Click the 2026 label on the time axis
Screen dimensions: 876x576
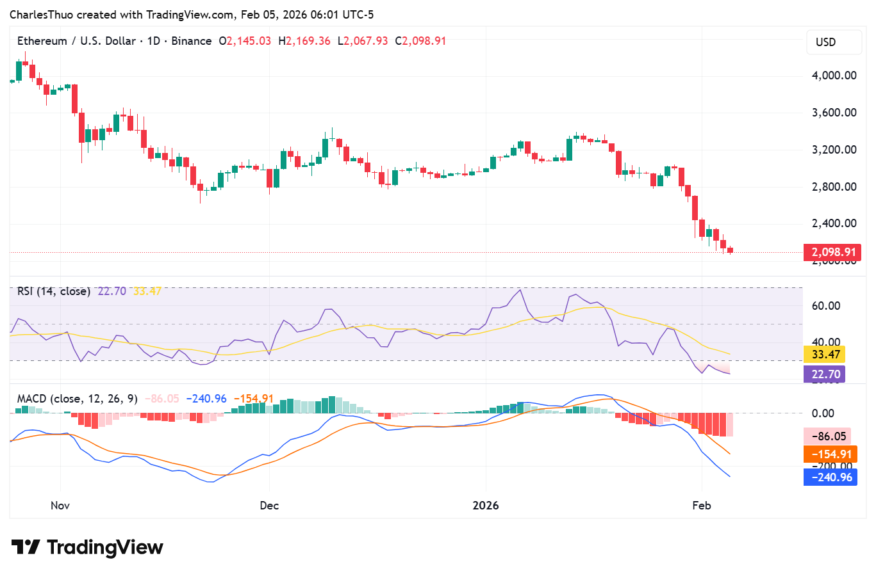486,505
